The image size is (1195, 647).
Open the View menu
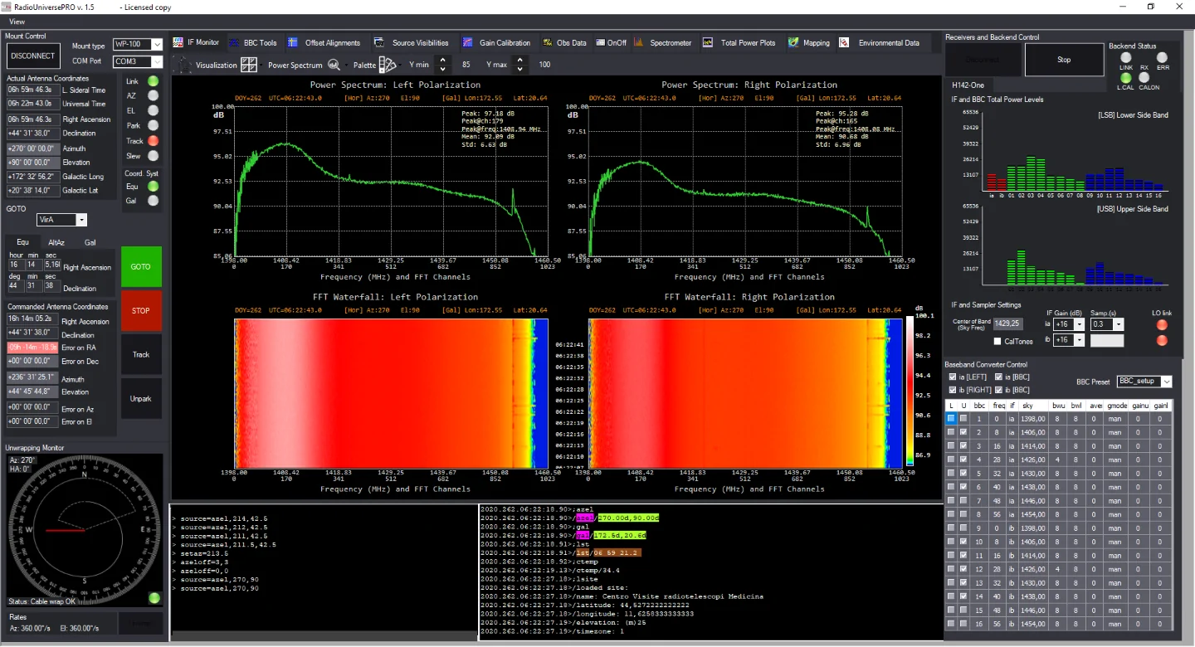point(17,22)
